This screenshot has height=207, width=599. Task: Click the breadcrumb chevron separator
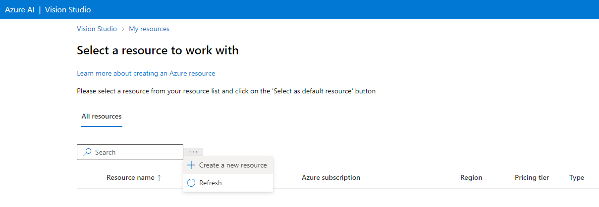click(123, 29)
